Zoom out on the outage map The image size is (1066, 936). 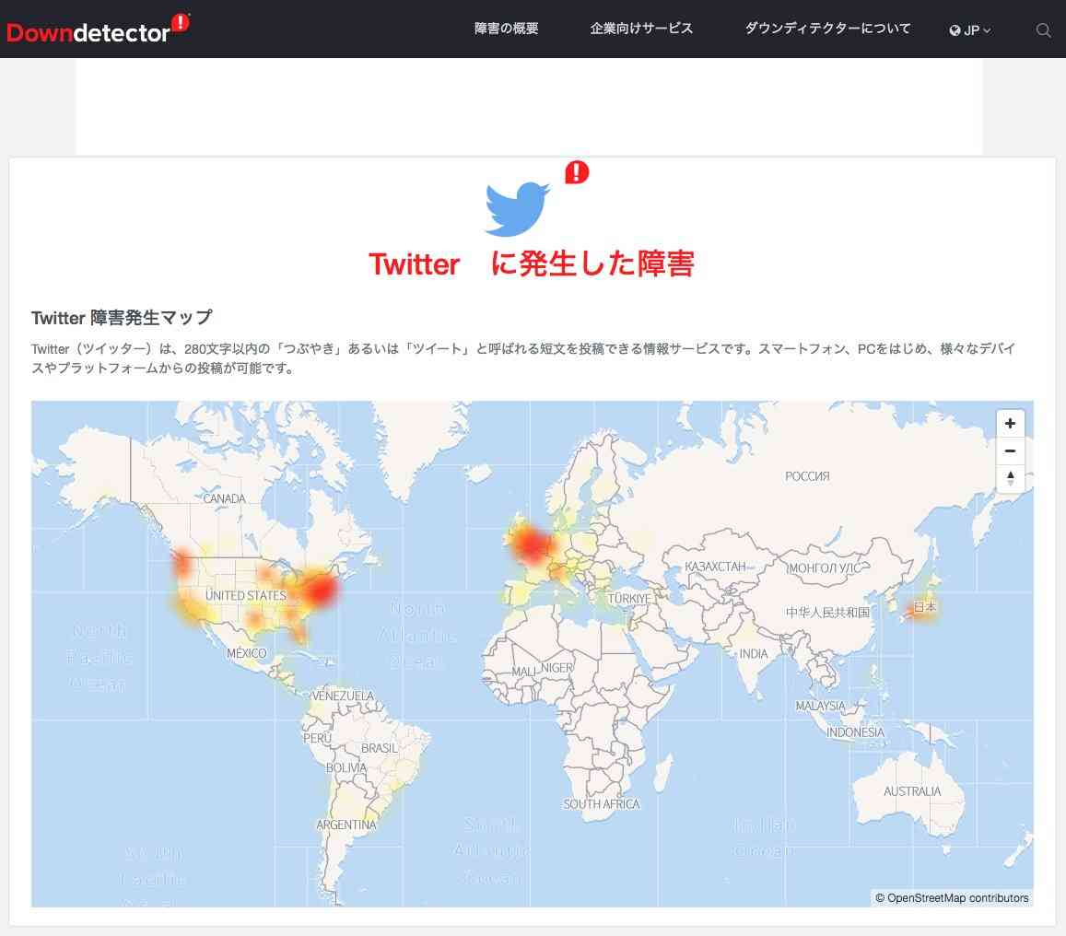point(1010,451)
